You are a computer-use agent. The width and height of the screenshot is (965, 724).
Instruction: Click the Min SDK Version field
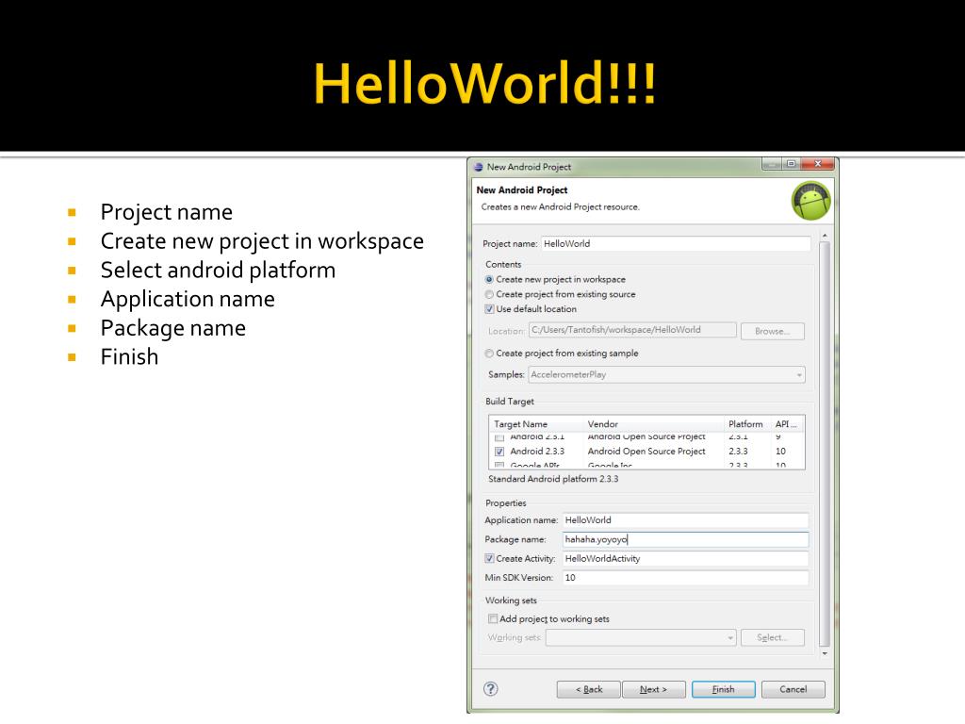(685, 578)
